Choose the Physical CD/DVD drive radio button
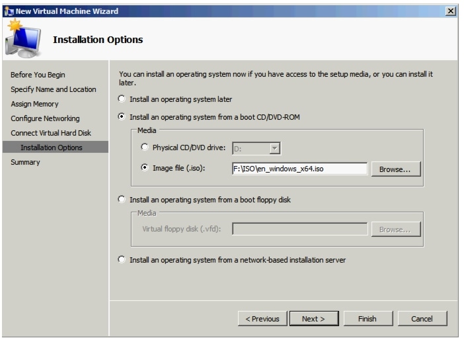Screen dimensions: 464x340 click(144, 147)
